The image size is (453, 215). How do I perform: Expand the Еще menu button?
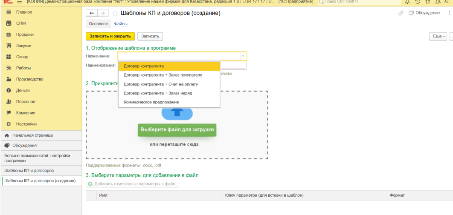438,37
